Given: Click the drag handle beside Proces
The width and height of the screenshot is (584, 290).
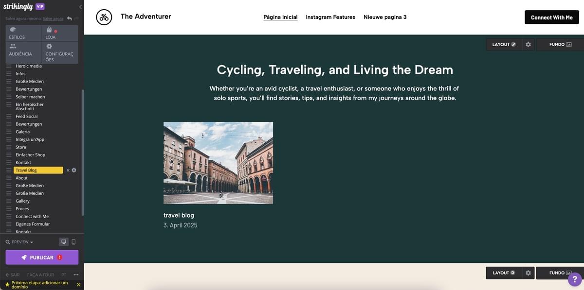Looking at the screenshot, I should [9, 208].
